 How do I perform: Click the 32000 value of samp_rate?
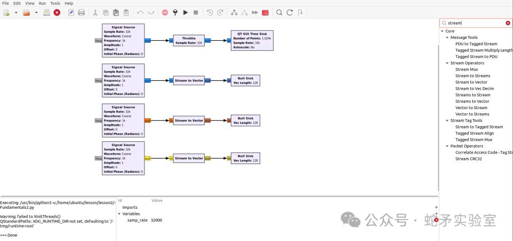tap(156, 220)
